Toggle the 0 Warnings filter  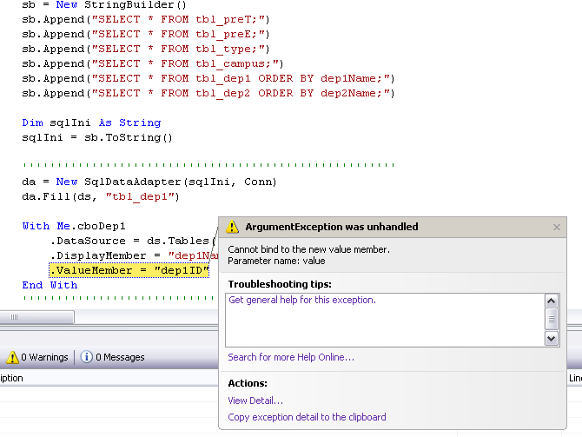tap(37, 357)
